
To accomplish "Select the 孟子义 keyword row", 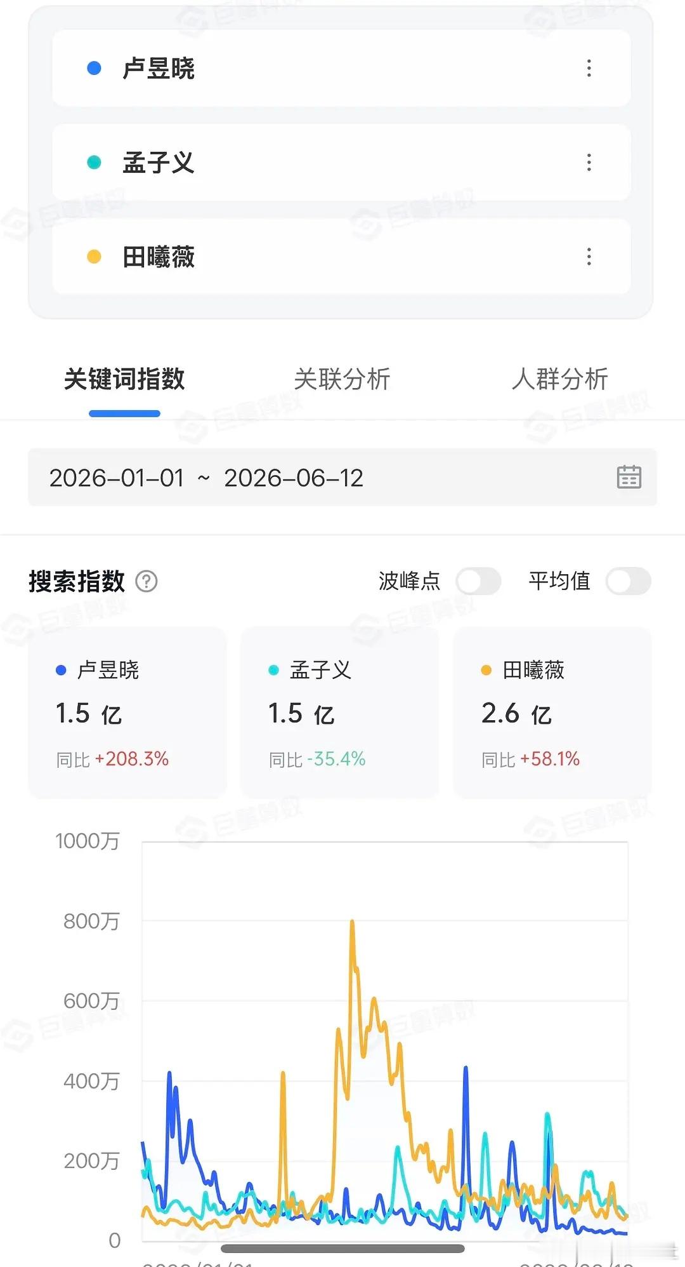I will [341, 163].
